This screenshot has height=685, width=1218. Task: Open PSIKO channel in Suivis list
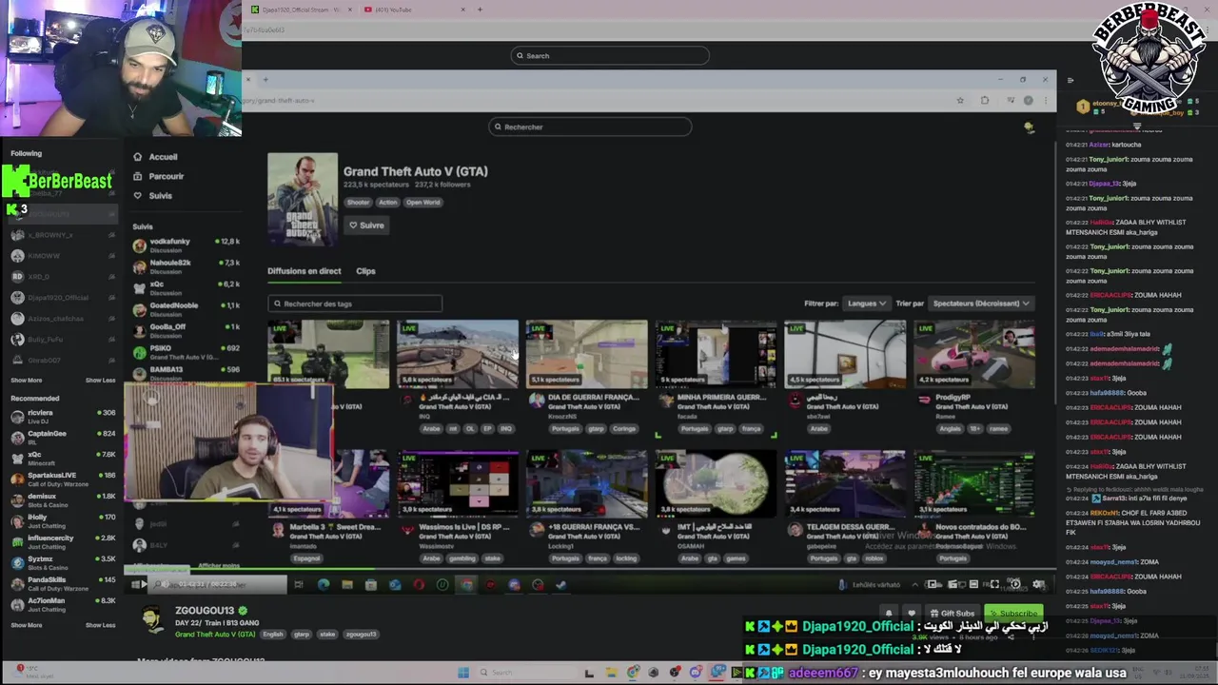tap(187, 351)
